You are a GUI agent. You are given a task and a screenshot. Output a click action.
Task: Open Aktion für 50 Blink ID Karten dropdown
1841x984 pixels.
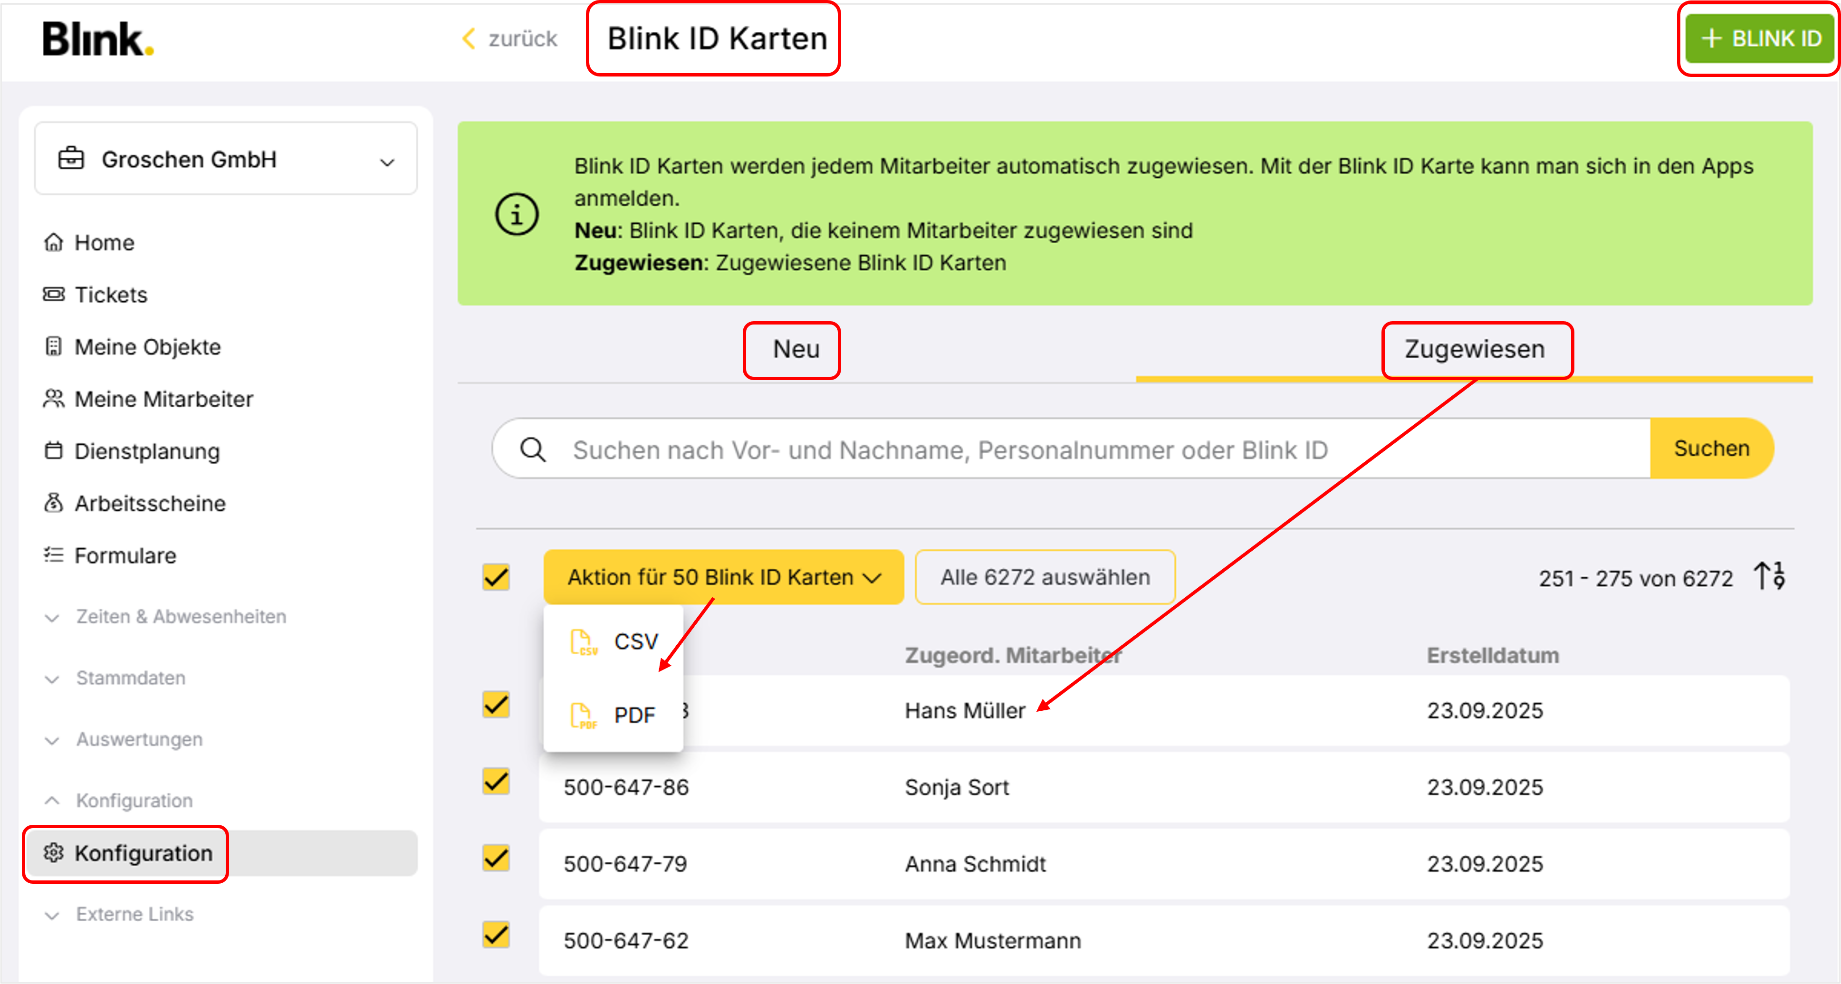point(723,577)
